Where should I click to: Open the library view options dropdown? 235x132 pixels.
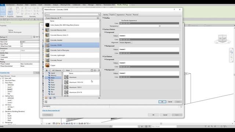(x=95, y=70)
